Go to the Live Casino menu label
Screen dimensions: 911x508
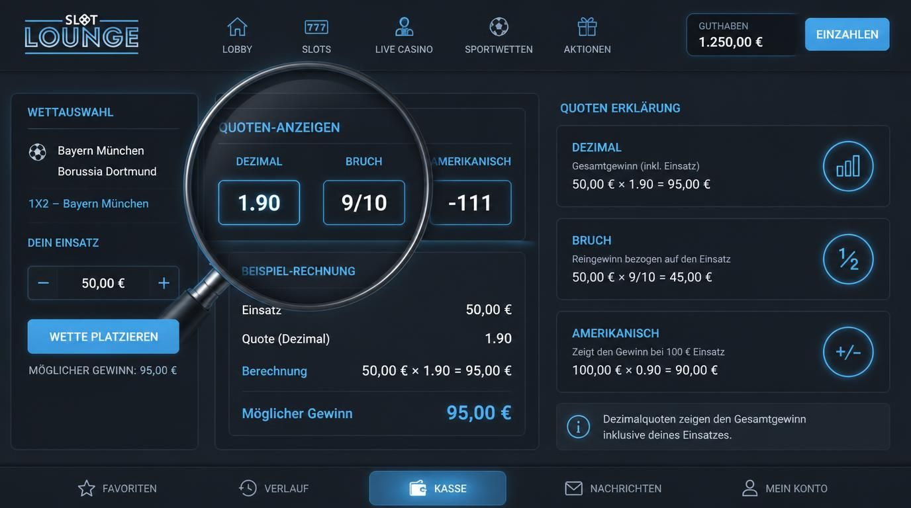pyautogui.click(x=404, y=50)
